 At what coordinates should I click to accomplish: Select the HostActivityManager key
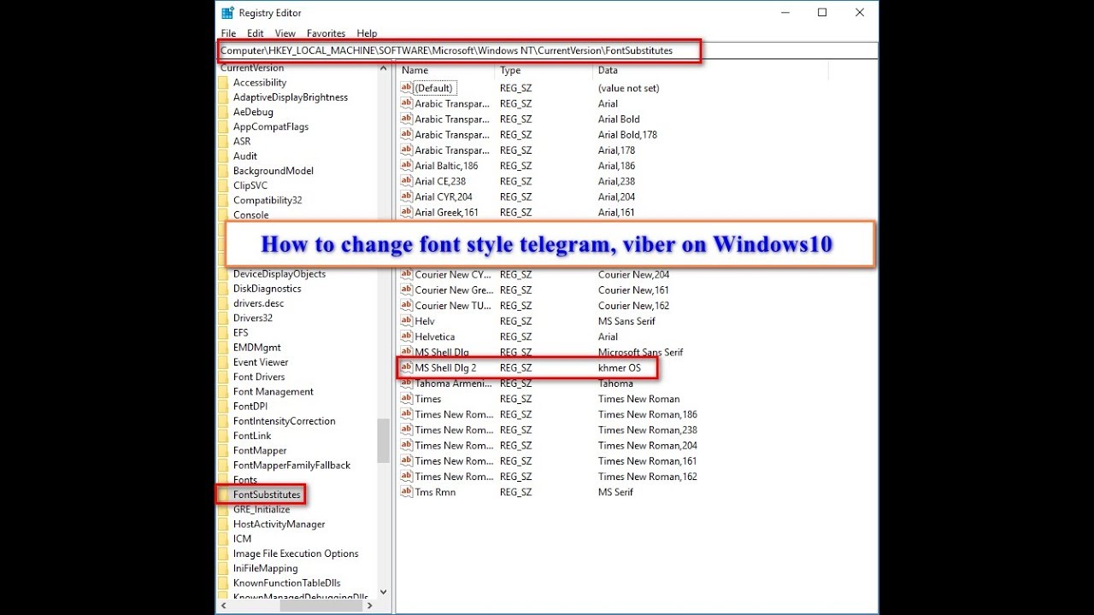click(x=279, y=524)
